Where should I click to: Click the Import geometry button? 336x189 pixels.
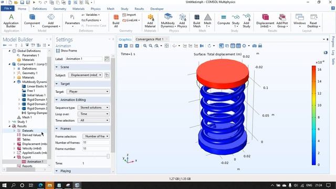click(129, 15)
